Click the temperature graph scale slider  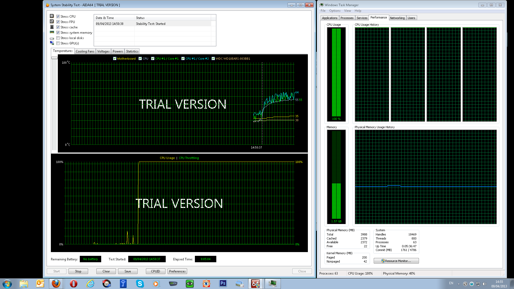click(x=55, y=58)
